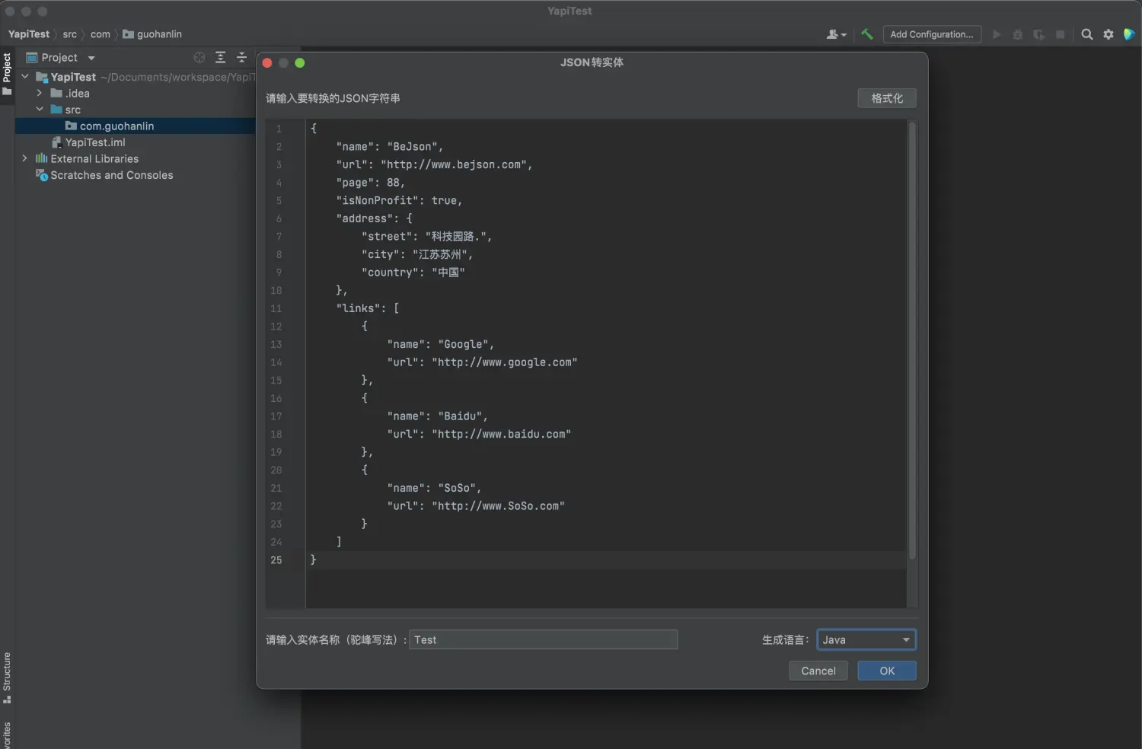The height and width of the screenshot is (749, 1142).
Task: Cancel the JSON转实体 dialog
Action: point(818,671)
